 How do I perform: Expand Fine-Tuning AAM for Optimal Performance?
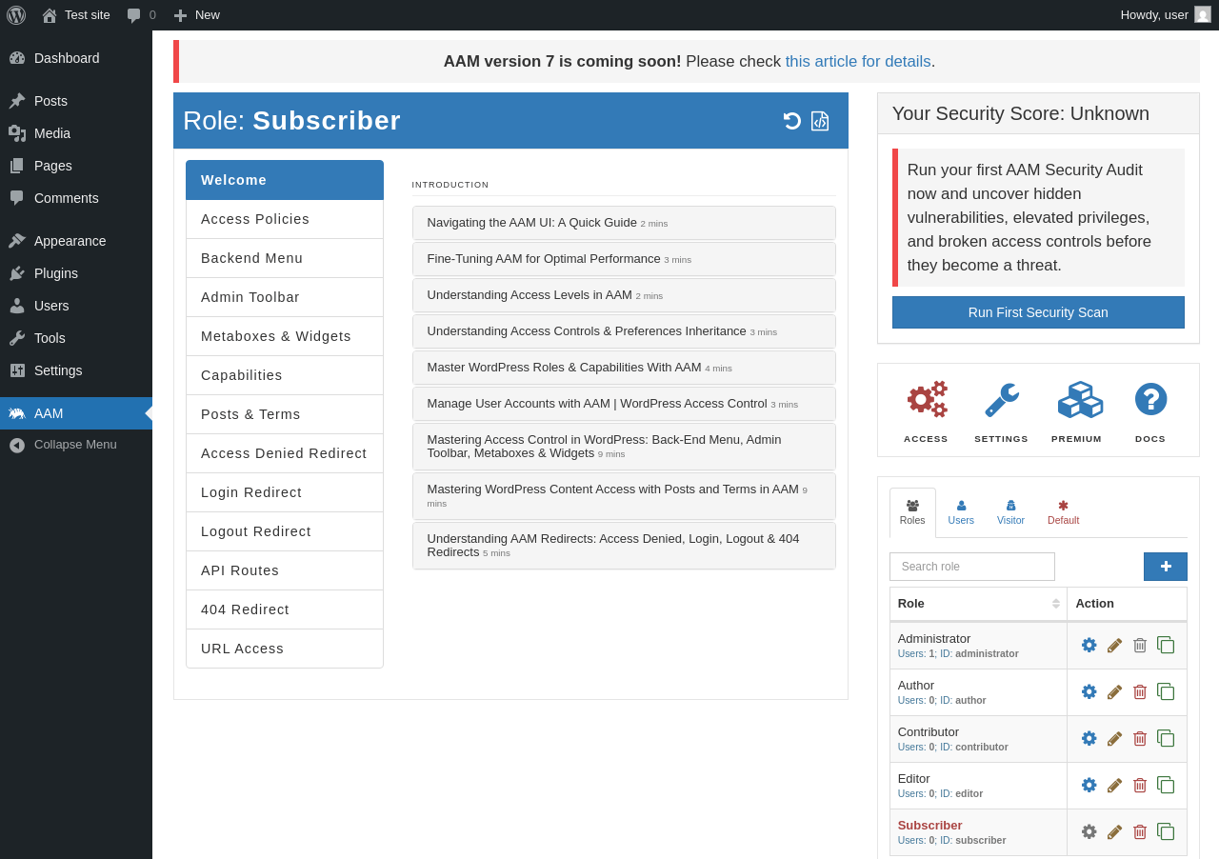pyautogui.click(x=624, y=259)
